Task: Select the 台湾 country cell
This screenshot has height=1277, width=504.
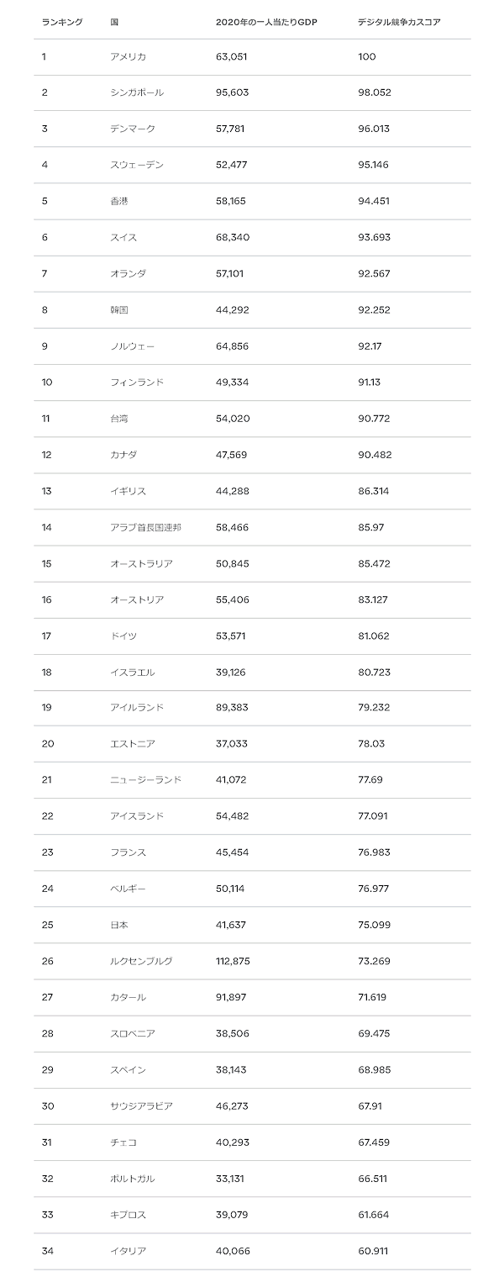Action: (x=119, y=418)
